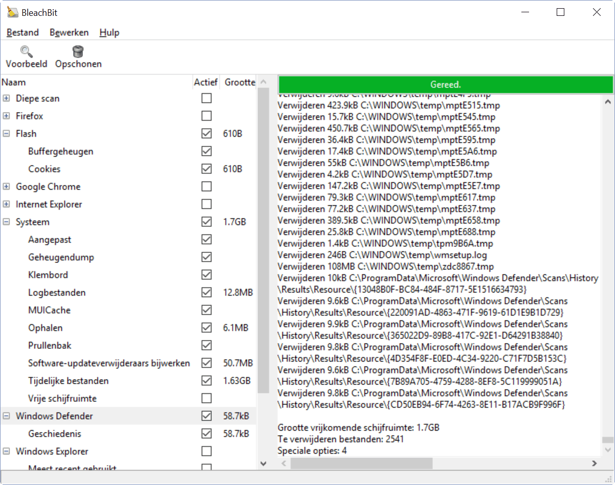
Task: Uncheck the MUICache checkbox
Action: coord(206,310)
